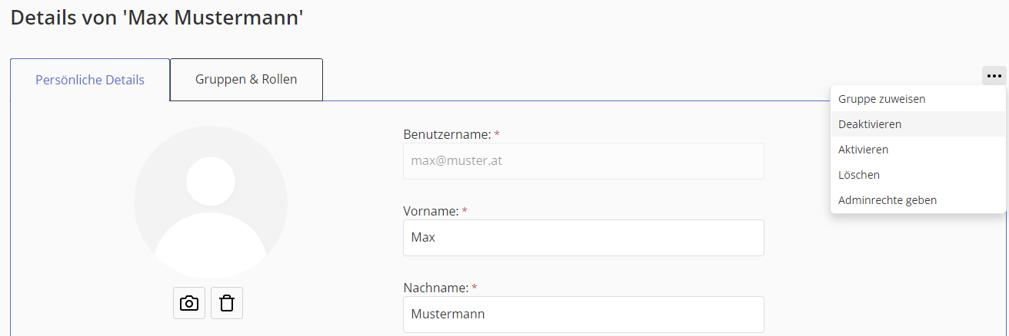Click the three-dot more options button

tap(994, 76)
